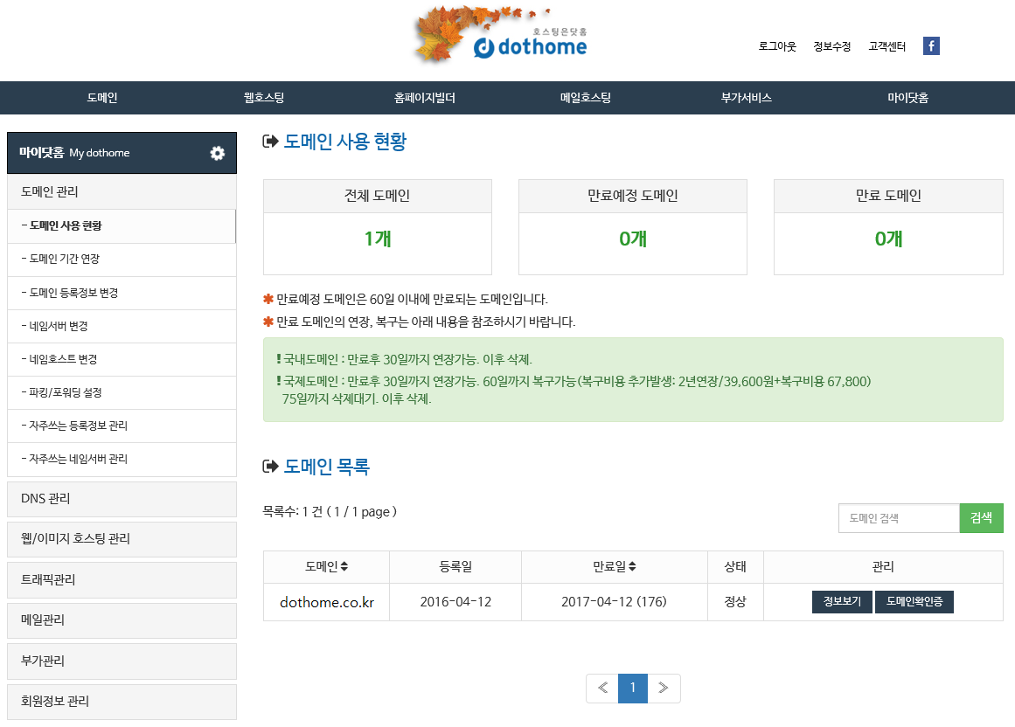
Task: Open 부가서비스 main menu
Action: point(747,98)
